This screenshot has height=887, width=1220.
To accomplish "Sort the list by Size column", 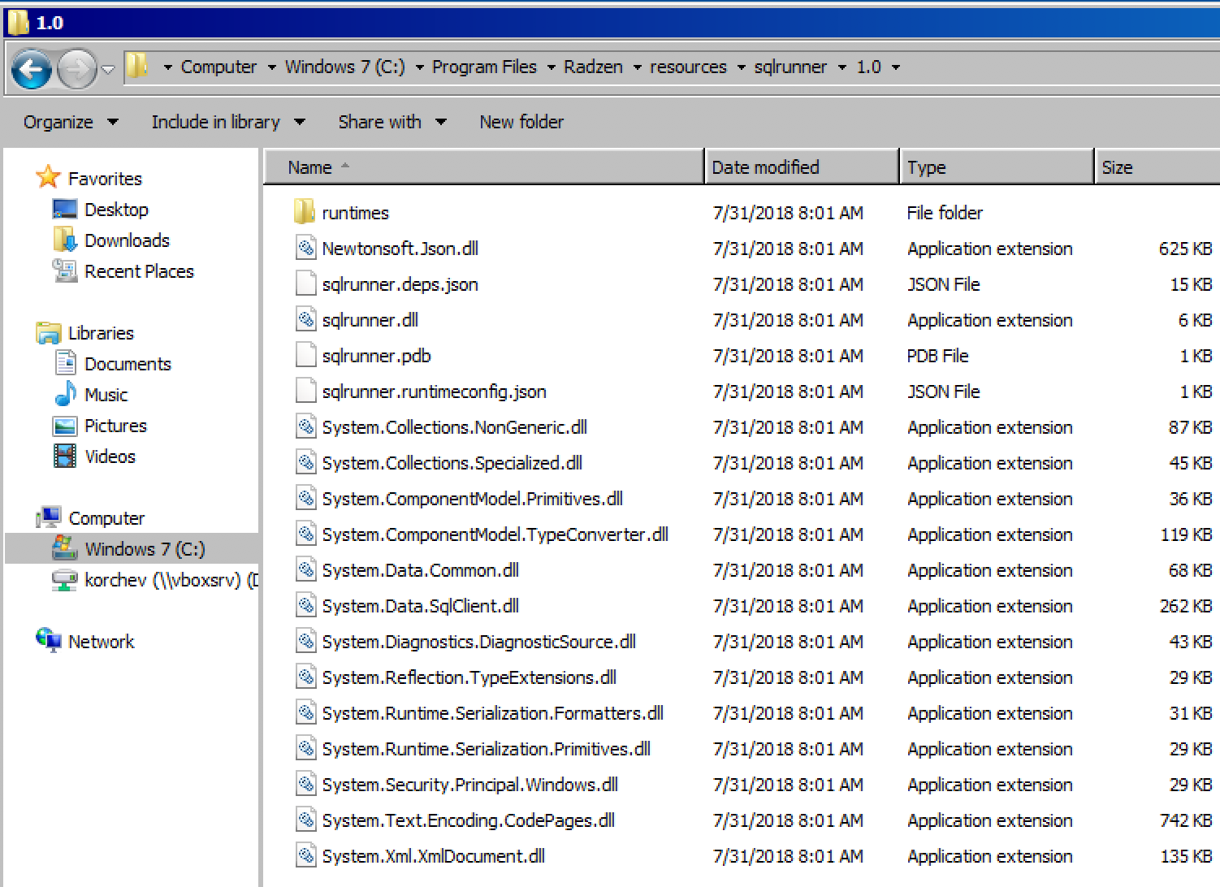I will pos(1117,167).
